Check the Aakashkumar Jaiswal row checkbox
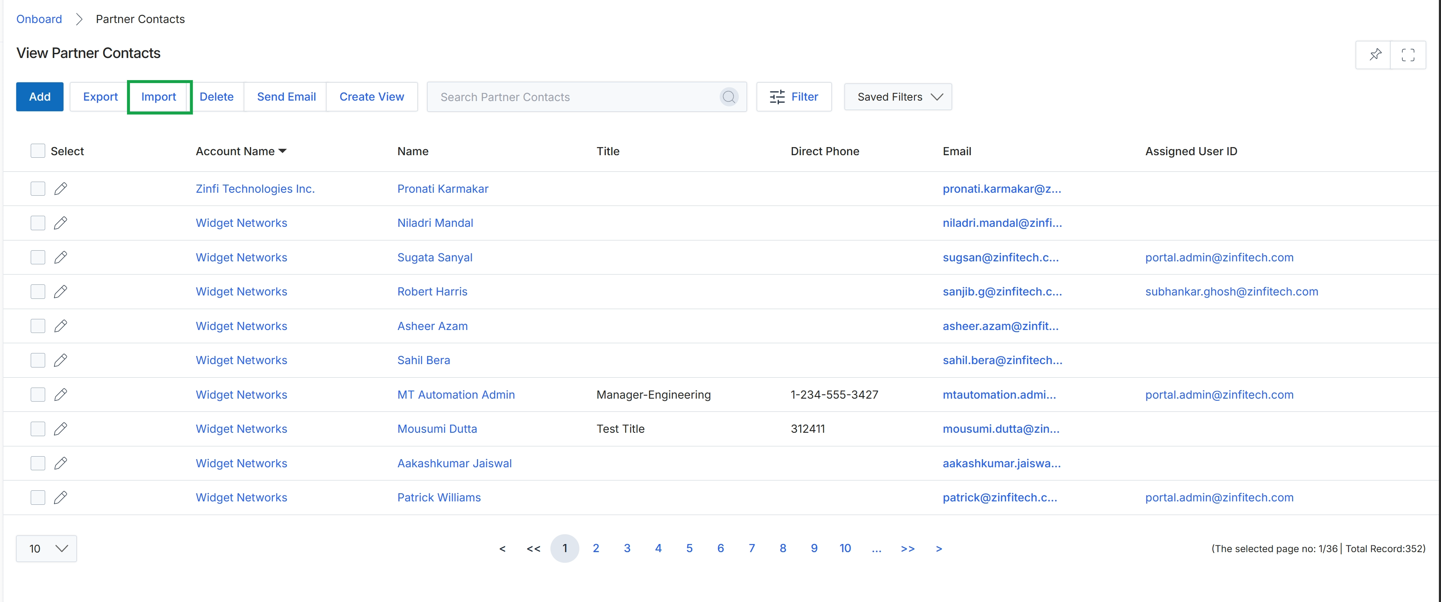The height and width of the screenshot is (602, 1441). [38, 463]
